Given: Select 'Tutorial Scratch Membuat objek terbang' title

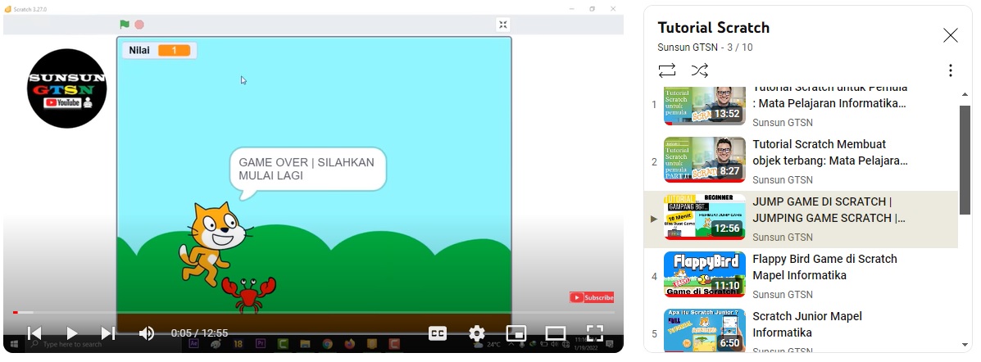Looking at the screenshot, I should tap(830, 152).
